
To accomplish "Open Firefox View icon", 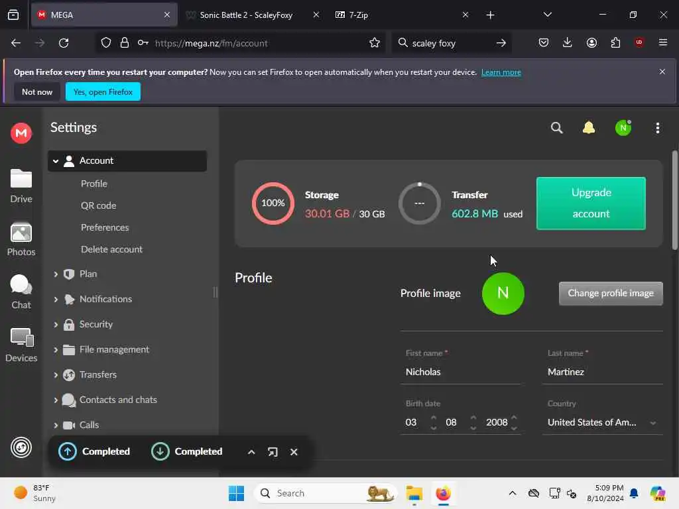I will tap(13, 15).
